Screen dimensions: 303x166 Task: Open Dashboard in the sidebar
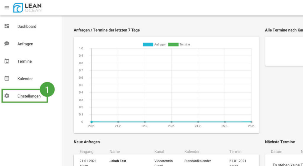27,26
